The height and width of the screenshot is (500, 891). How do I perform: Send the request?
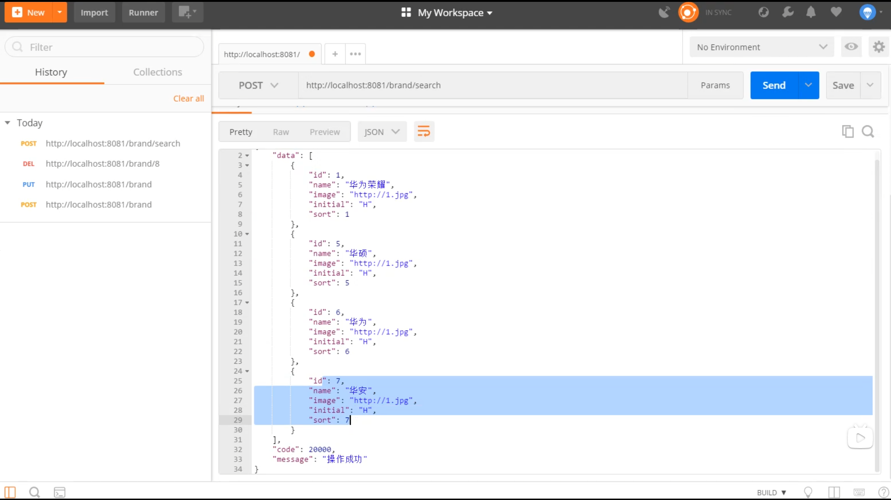(x=774, y=85)
